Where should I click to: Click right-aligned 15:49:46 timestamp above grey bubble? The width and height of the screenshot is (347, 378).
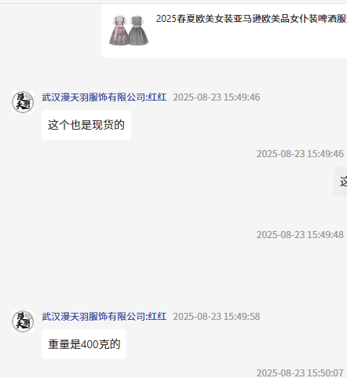300,154
